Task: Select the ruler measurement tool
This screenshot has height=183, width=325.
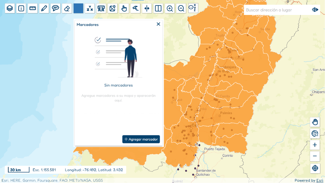Action: pos(33,9)
